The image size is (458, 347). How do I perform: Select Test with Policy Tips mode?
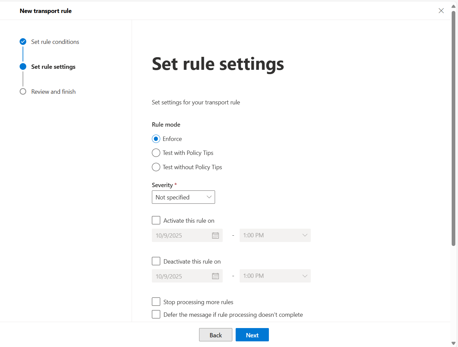coord(156,153)
